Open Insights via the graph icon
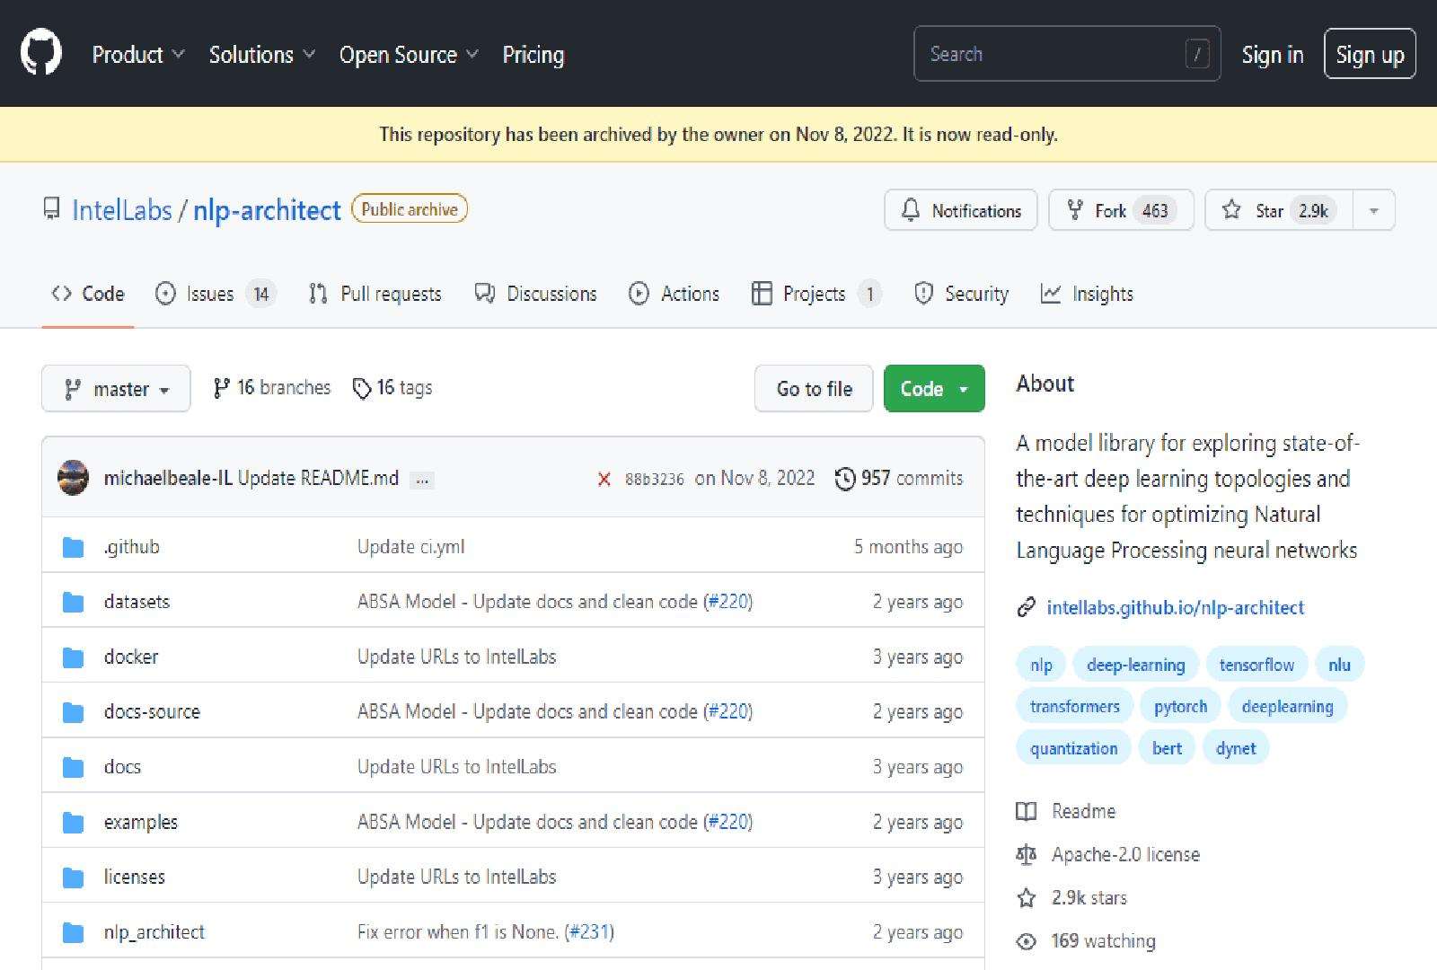This screenshot has height=970, width=1437. [1049, 293]
